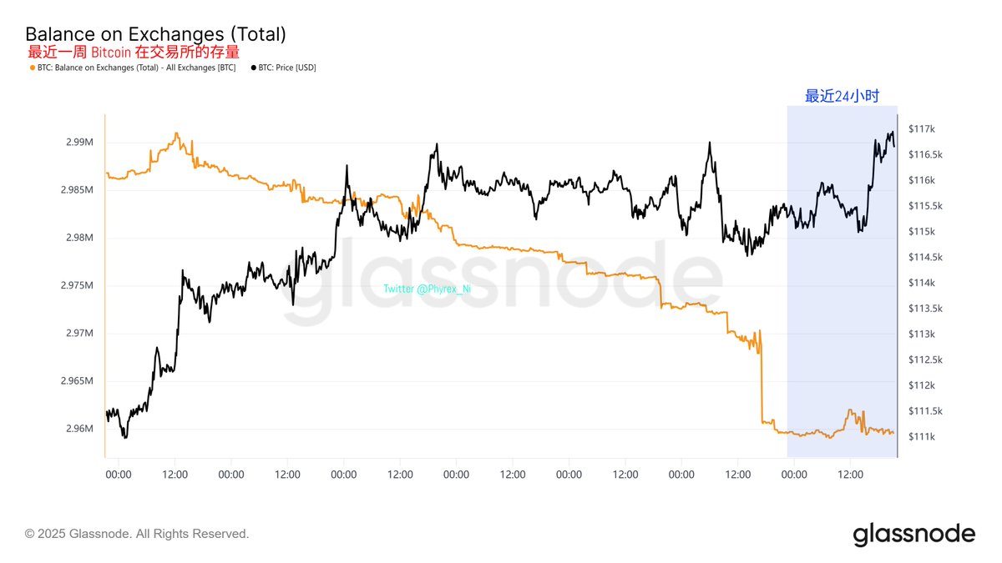Click the 2.99M balance axis label

[78, 143]
